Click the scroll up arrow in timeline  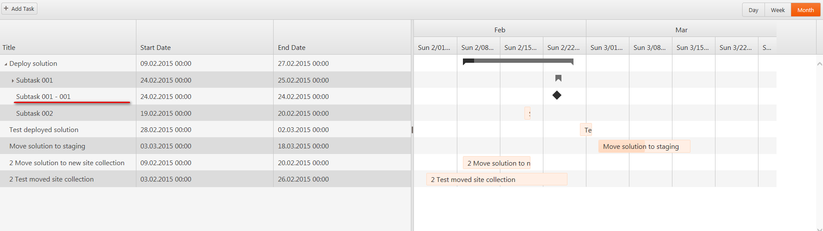(x=819, y=64)
